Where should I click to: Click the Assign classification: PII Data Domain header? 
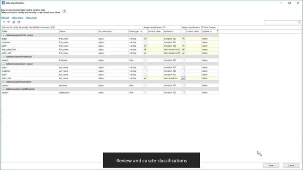pyautogui.click(x=200, y=27)
